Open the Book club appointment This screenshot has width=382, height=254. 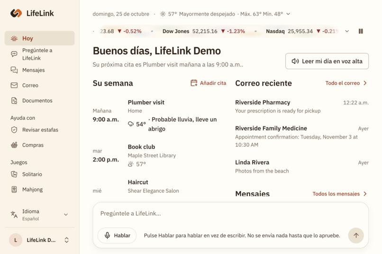(x=159, y=156)
